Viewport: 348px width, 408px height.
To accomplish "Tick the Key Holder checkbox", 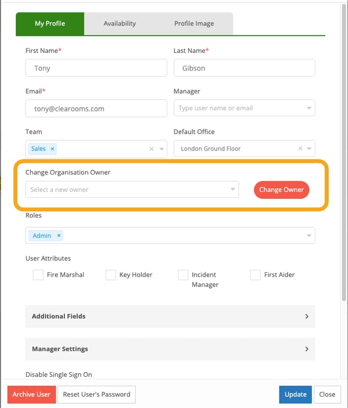I will pyautogui.click(x=111, y=275).
